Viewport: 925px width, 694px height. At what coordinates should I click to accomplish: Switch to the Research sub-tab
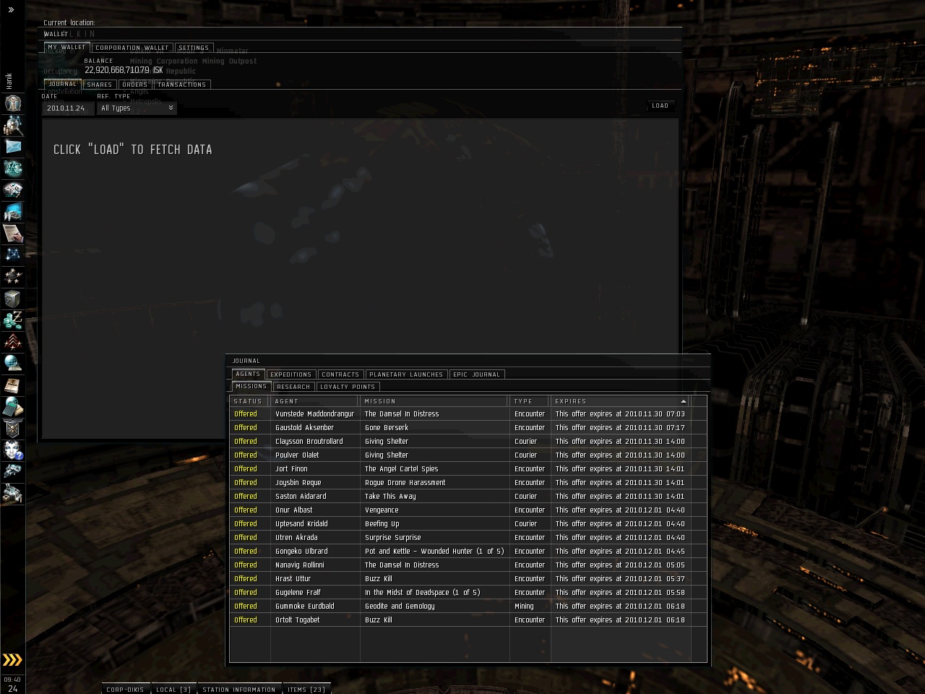[293, 387]
